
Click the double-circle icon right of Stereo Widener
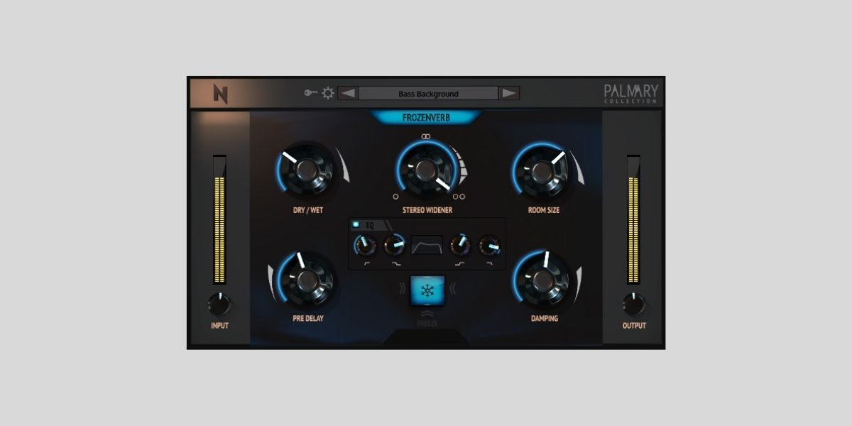point(459,197)
